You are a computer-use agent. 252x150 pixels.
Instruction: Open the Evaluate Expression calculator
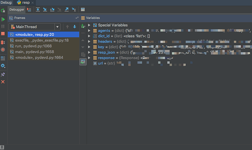coord(83,9)
